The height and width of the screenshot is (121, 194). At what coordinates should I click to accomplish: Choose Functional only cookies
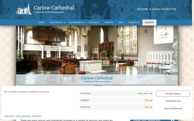173,101
